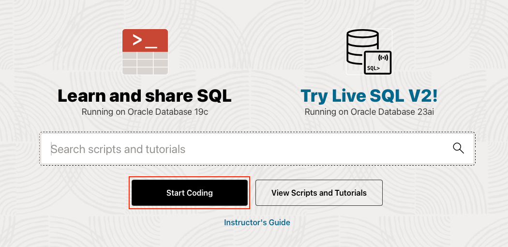This screenshot has width=508, height=247.
Task: Click the magnifying glass search icon
Action: tap(458, 148)
